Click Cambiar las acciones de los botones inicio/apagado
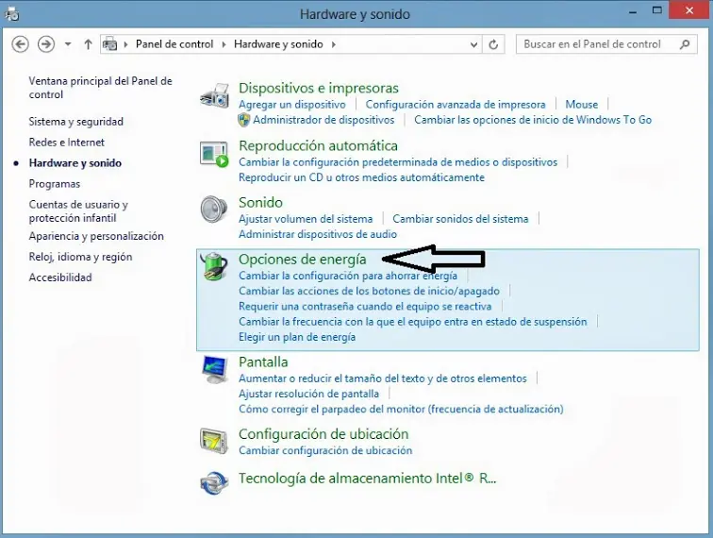Screen dimensions: 713x538 369,291
